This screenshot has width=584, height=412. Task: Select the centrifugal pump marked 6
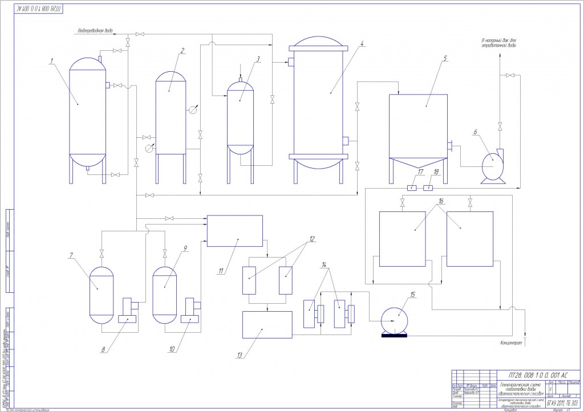[x=493, y=166]
